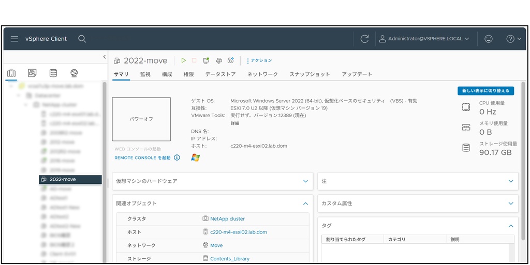Select 2022-move in the inventory tree
Image resolution: width=530 pixels, height=265 pixels.
tap(63, 179)
